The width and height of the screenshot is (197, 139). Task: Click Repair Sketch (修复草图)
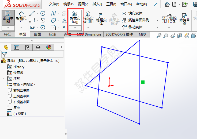point(184,19)
